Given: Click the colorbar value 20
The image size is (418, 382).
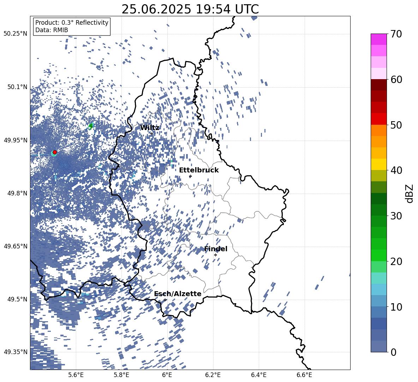Looking at the screenshot, I should 396,261.
